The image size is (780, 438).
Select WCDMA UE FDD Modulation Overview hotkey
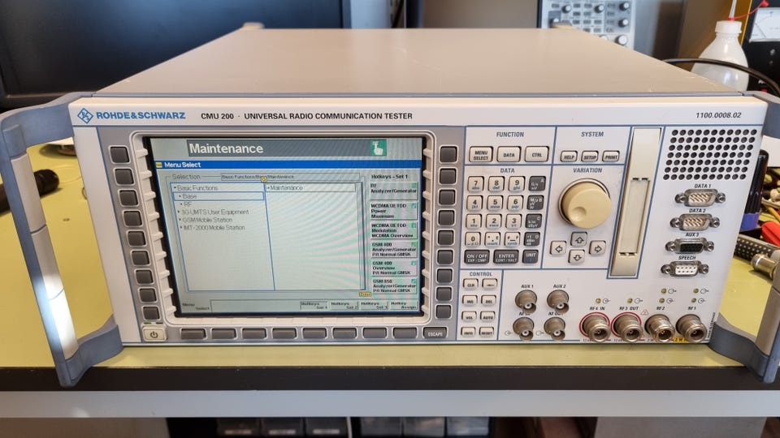pyautogui.click(x=393, y=230)
